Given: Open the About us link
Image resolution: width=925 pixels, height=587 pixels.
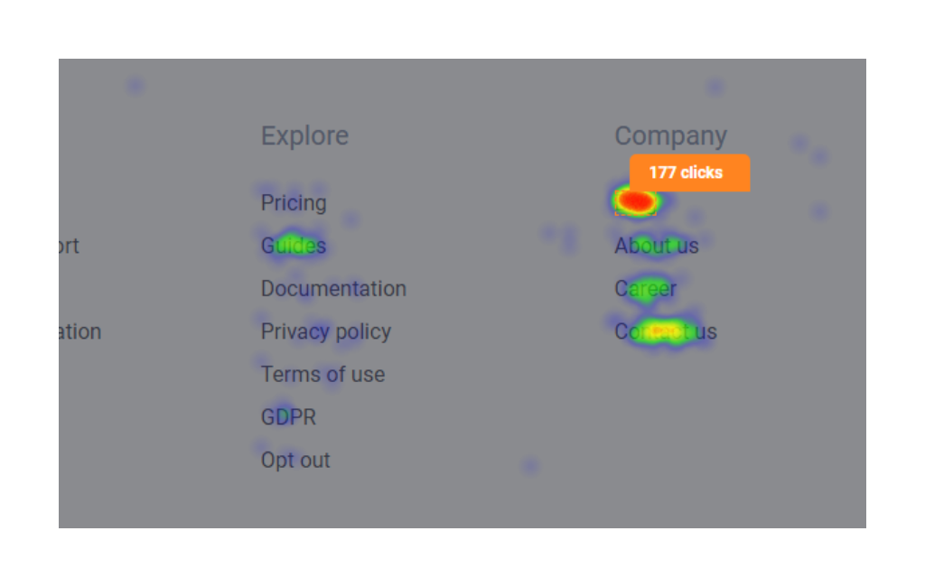Looking at the screenshot, I should [657, 246].
